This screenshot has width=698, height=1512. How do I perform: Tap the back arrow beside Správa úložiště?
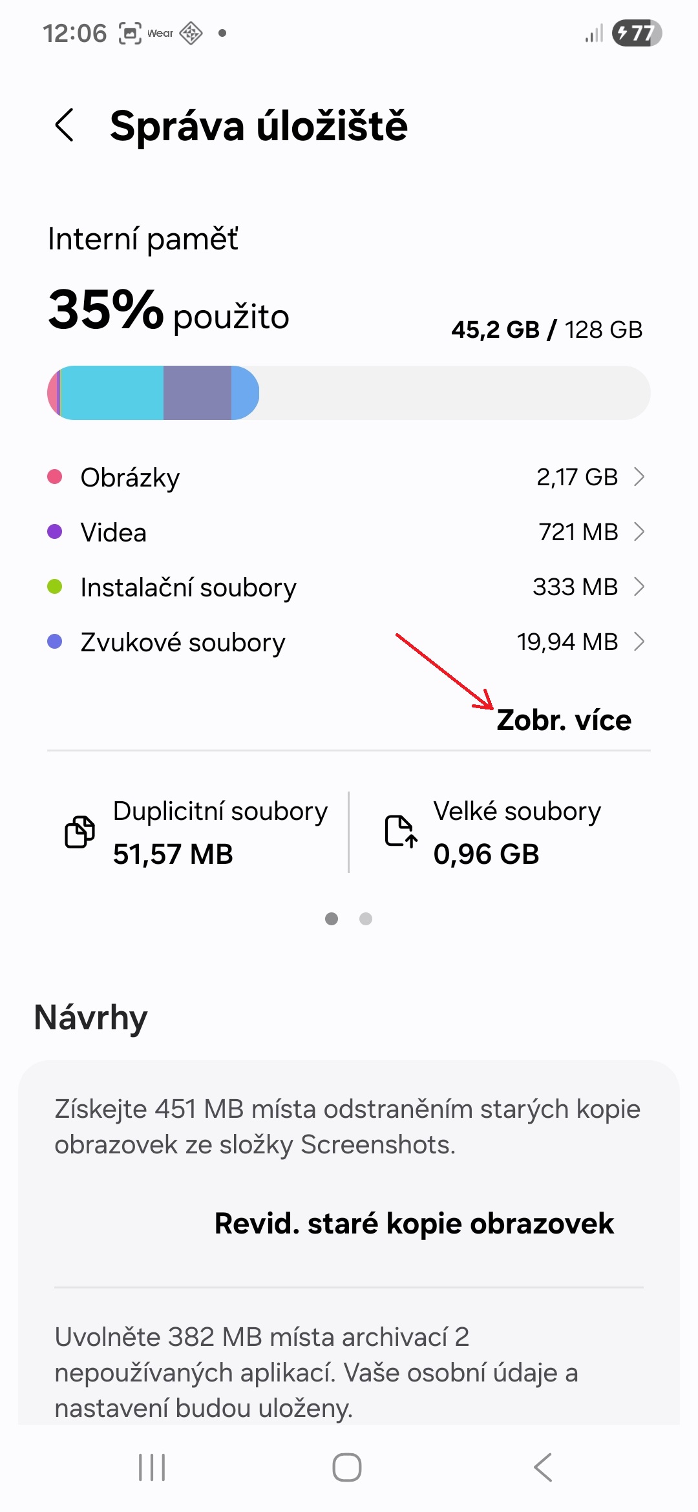tap(65, 125)
